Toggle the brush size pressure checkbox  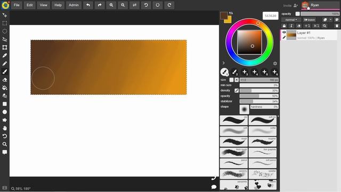[x=231, y=80]
